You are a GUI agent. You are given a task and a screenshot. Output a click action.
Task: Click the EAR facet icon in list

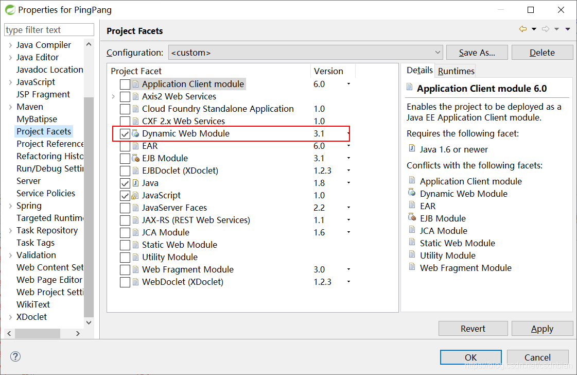point(135,146)
